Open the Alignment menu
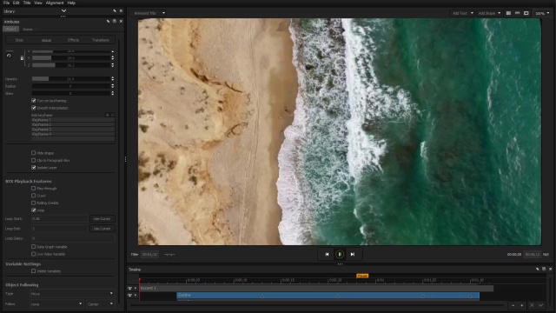Viewport: 556px width, 313px height. pos(55,3)
